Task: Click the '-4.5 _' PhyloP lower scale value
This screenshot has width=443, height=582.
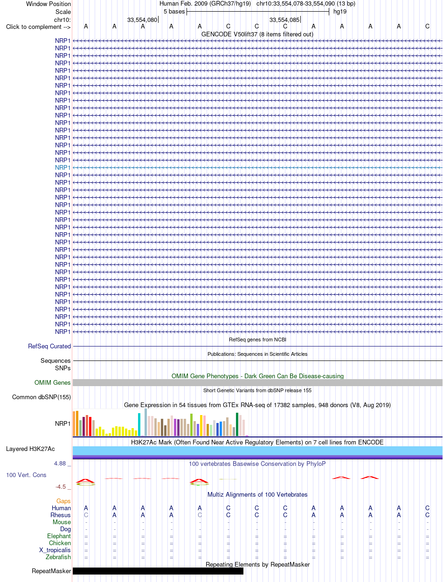Action: (63, 487)
